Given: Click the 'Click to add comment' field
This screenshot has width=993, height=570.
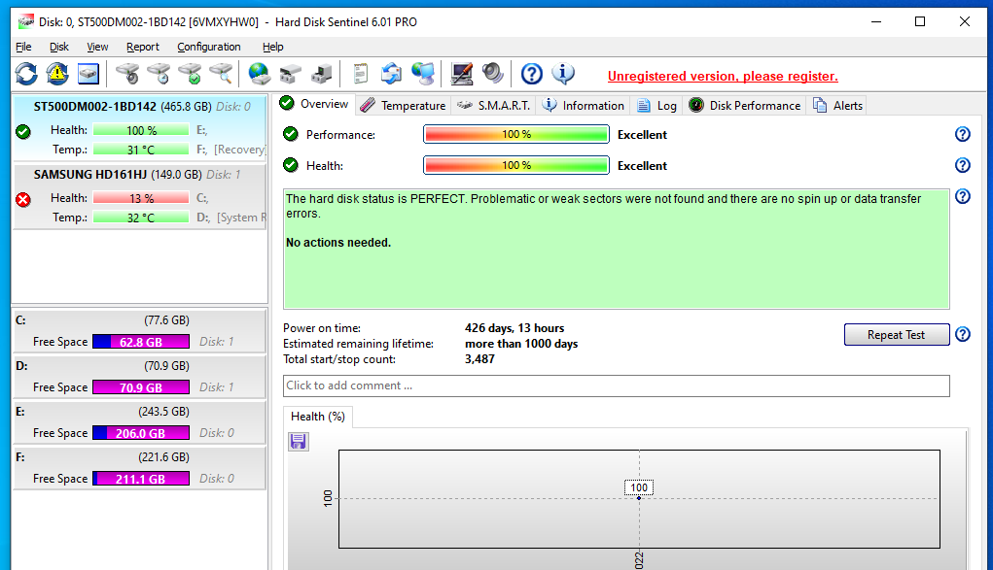Looking at the screenshot, I should [x=616, y=386].
